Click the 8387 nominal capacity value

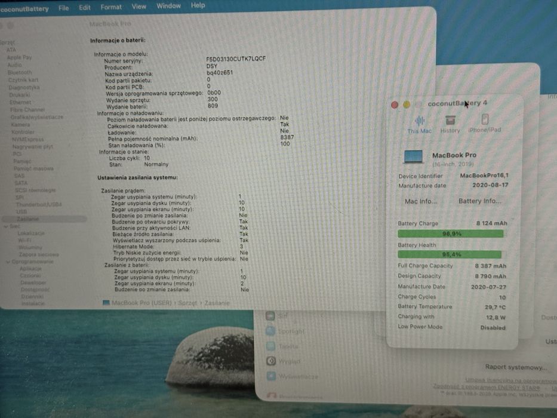(x=287, y=137)
